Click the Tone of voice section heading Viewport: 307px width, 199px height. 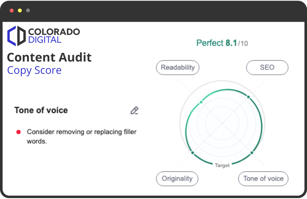[41, 110]
